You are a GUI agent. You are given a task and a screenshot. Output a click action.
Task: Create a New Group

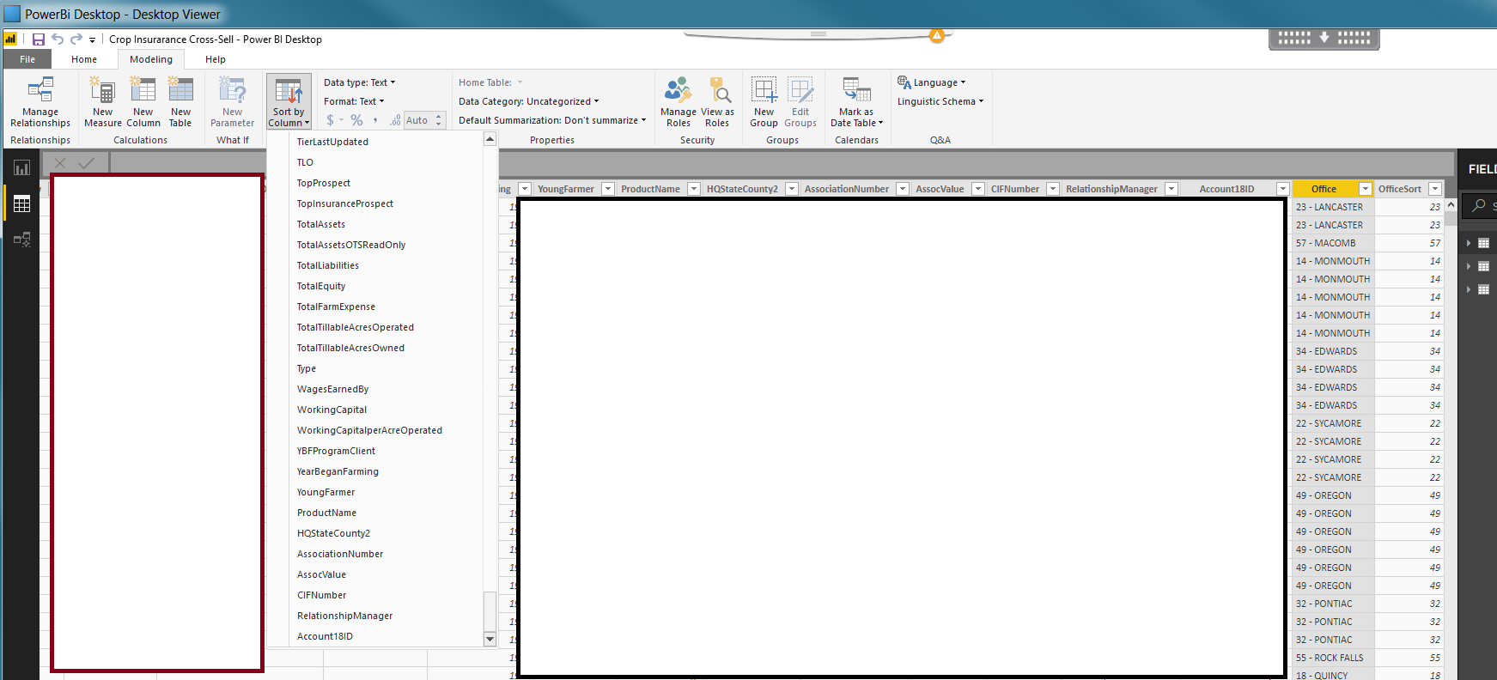(764, 102)
